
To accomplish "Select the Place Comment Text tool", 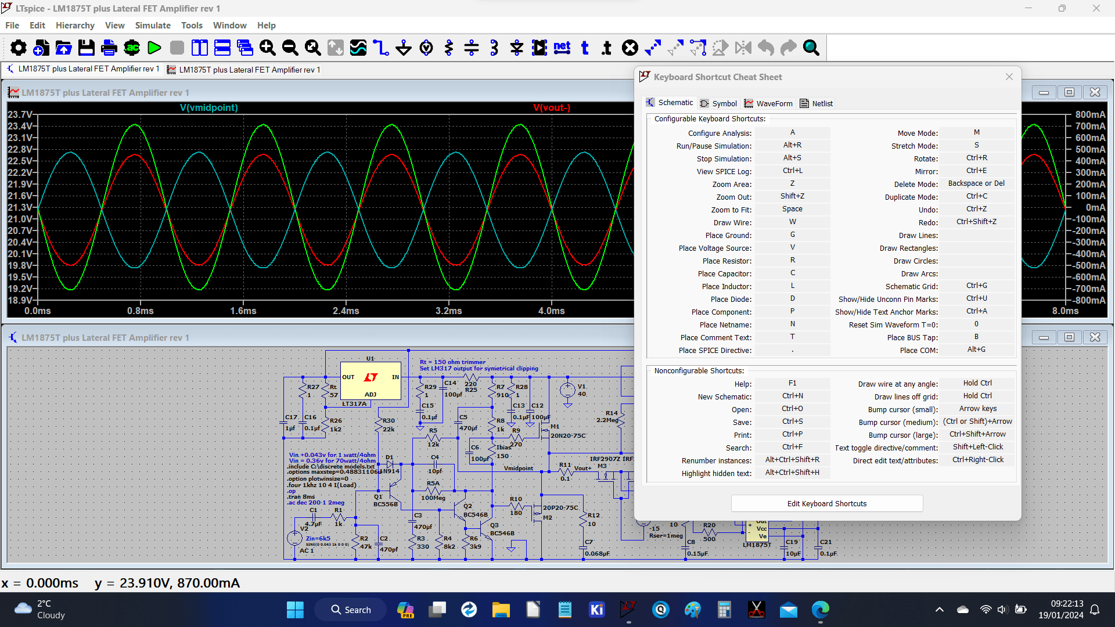I will [x=585, y=48].
